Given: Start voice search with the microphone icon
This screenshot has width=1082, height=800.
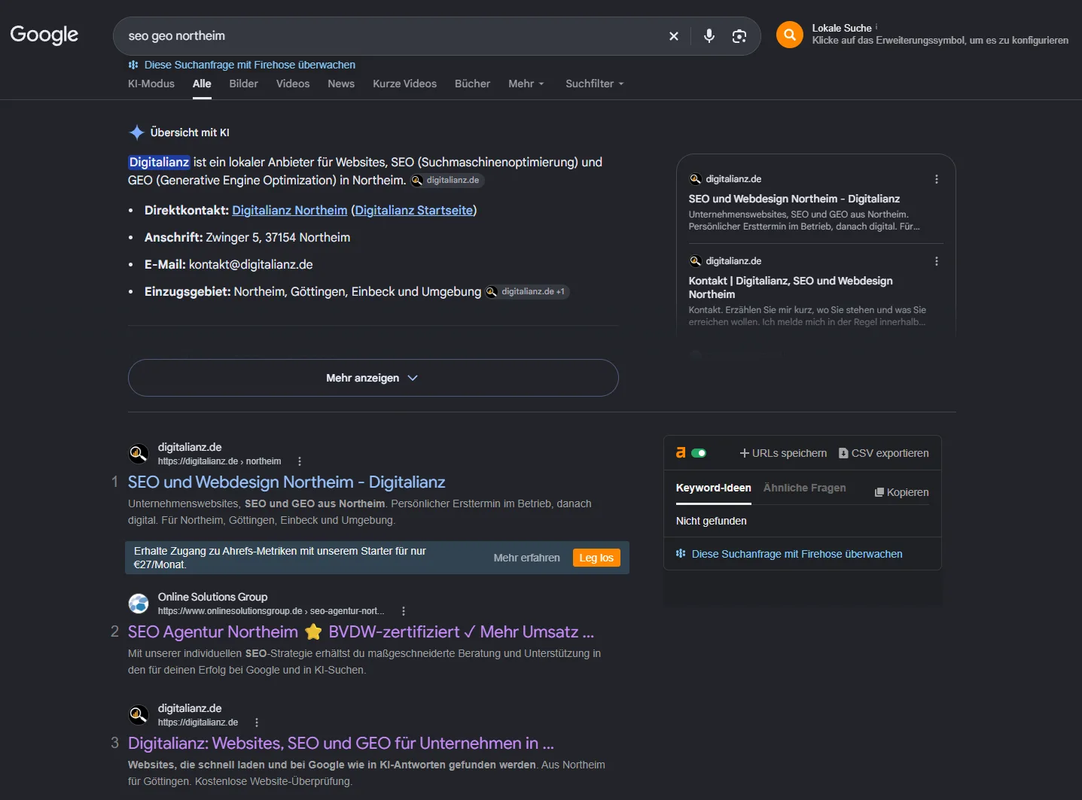Looking at the screenshot, I should (x=709, y=36).
